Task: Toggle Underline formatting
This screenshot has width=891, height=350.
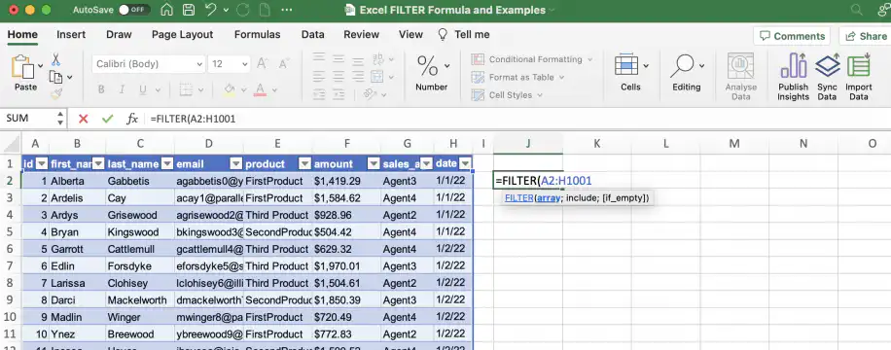Action: [142, 89]
